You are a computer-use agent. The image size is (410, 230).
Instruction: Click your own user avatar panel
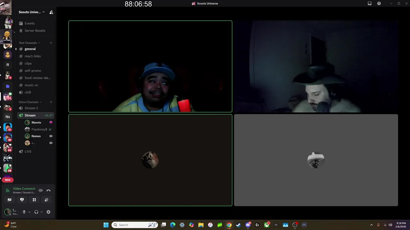click(x=12, y=212)
